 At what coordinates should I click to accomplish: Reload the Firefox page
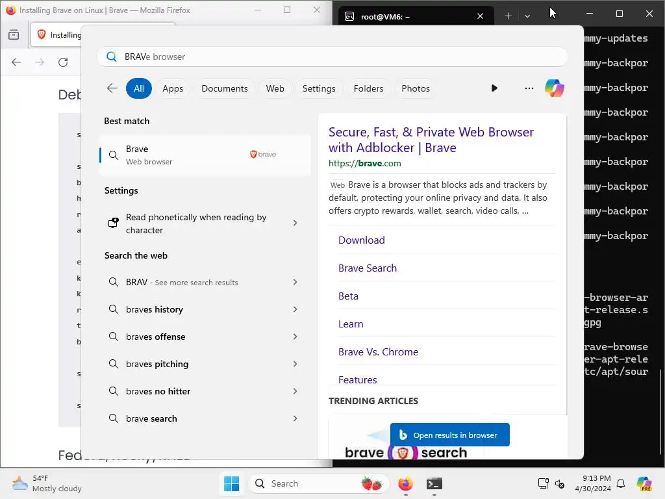[63, 62]
